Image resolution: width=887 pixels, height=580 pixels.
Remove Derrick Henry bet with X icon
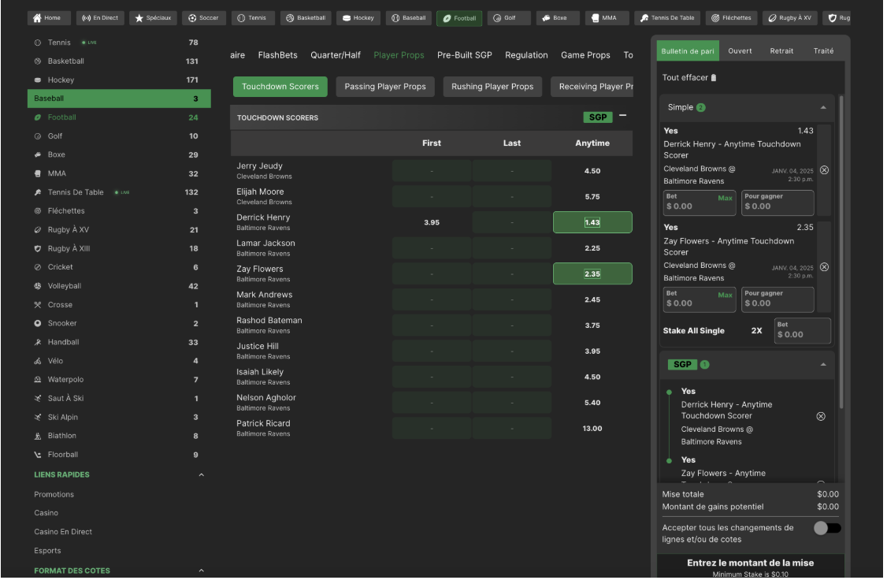tap(824, 170)
